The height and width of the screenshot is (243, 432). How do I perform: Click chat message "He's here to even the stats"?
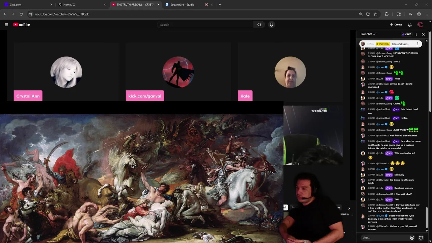404,136
